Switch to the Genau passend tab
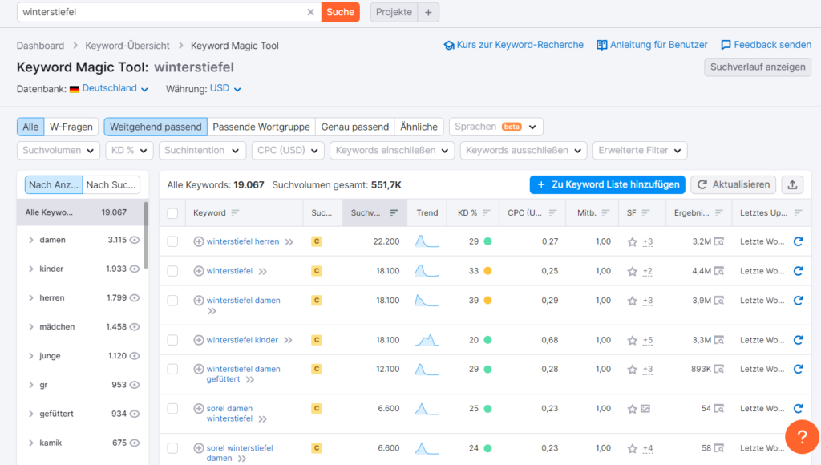This screenshot has height=465, width=821. [354, 126]
